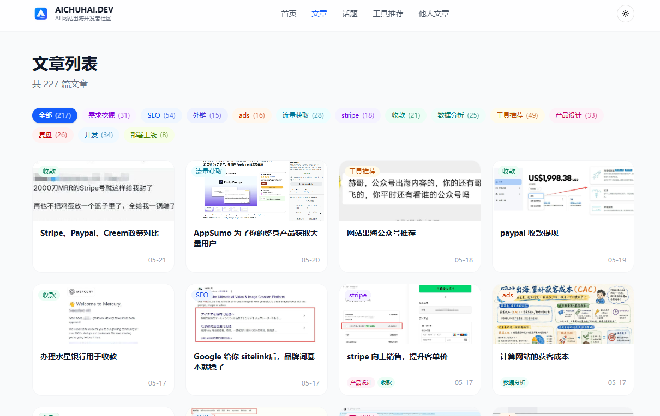
Task: Click the stripe 向上销售 card thumbnail
Action: click(x=410, y=314)
